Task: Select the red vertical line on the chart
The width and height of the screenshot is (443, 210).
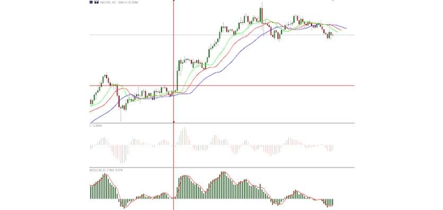Action: 173,105
